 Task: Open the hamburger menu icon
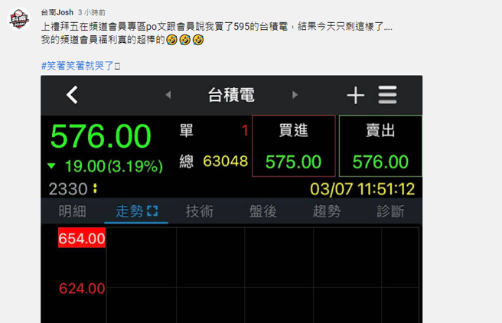pos(387,95)
